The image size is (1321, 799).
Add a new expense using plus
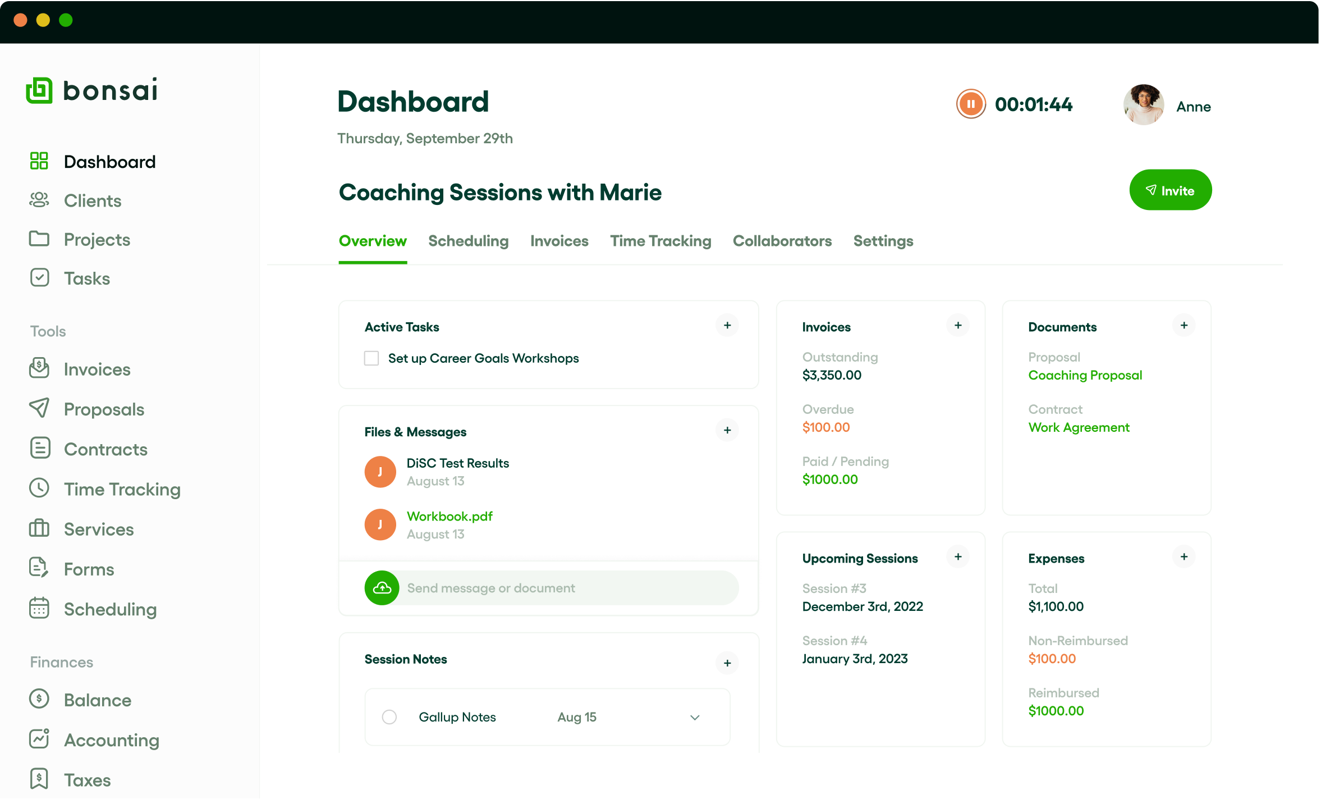coord(1184,557)
